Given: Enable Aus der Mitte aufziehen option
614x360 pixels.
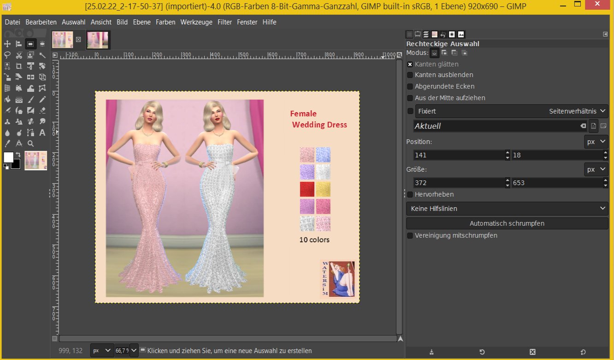Looking at the screenshot, I should pyautogui.click(x=410, y=98).
